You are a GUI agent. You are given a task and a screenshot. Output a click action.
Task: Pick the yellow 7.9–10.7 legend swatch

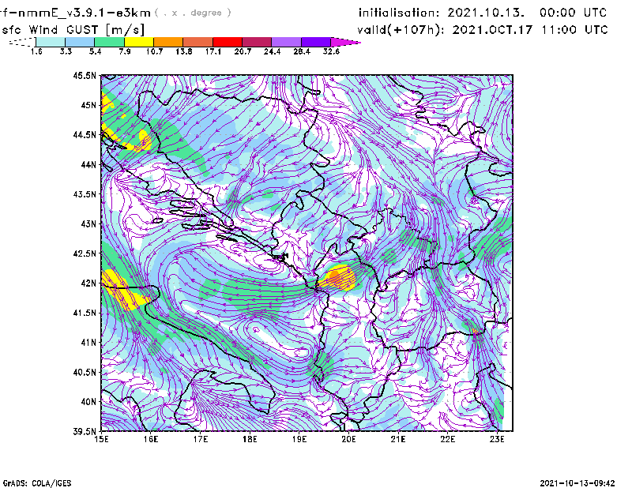pyautogui.click(x=139, y=42)
